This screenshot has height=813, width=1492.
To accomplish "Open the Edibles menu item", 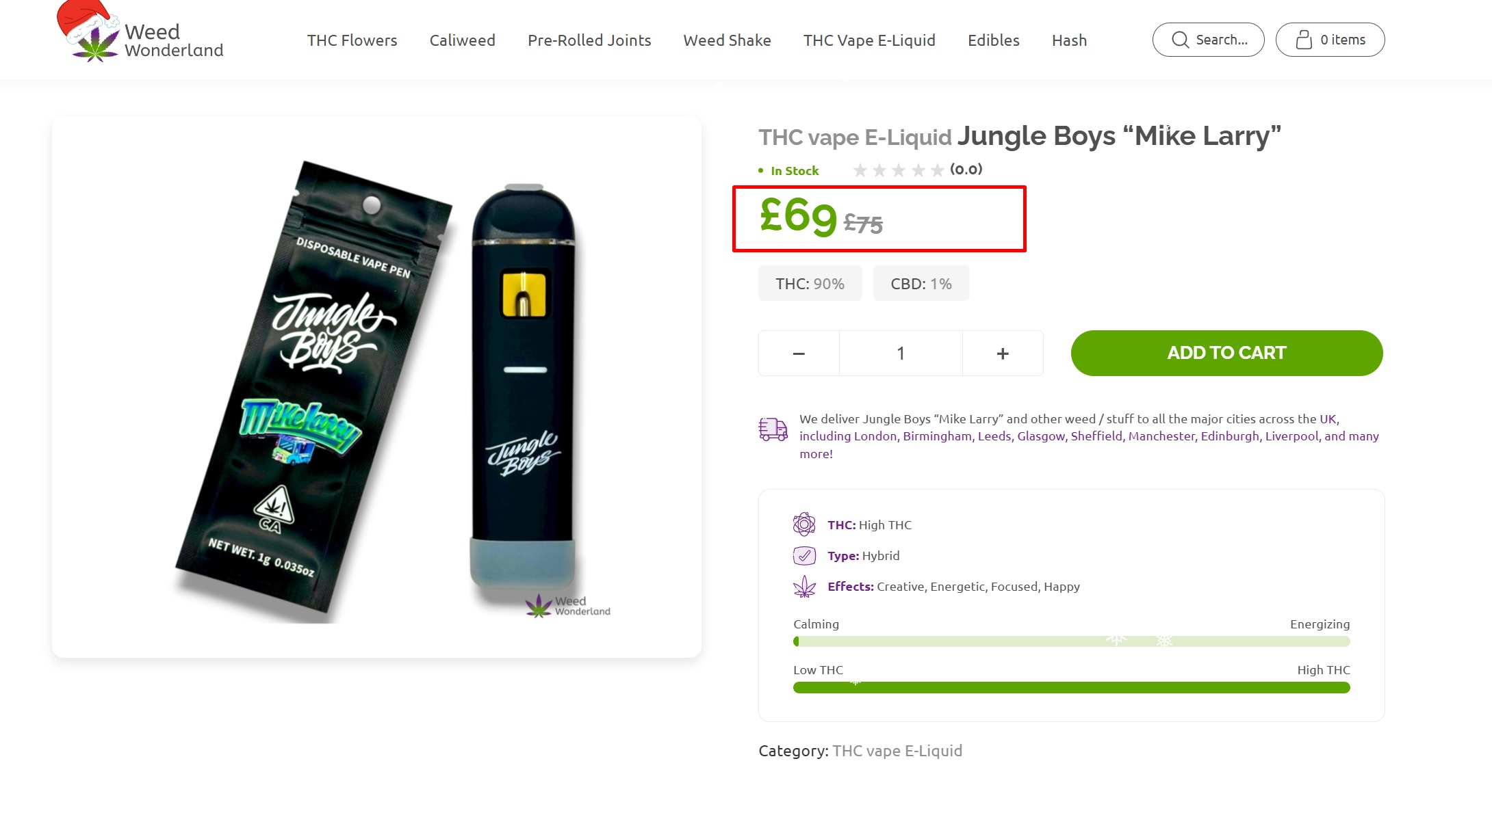I will [x=993, y=40].
